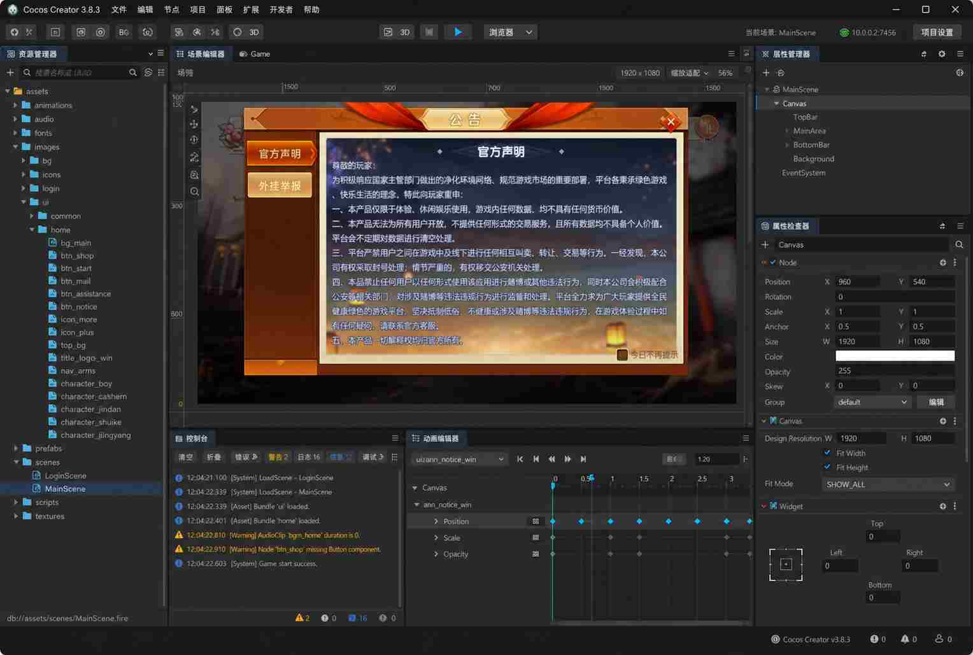973x655 pixels.
Task: Open the hierarchy panel gear settings
Action: [x=942, y=54]
